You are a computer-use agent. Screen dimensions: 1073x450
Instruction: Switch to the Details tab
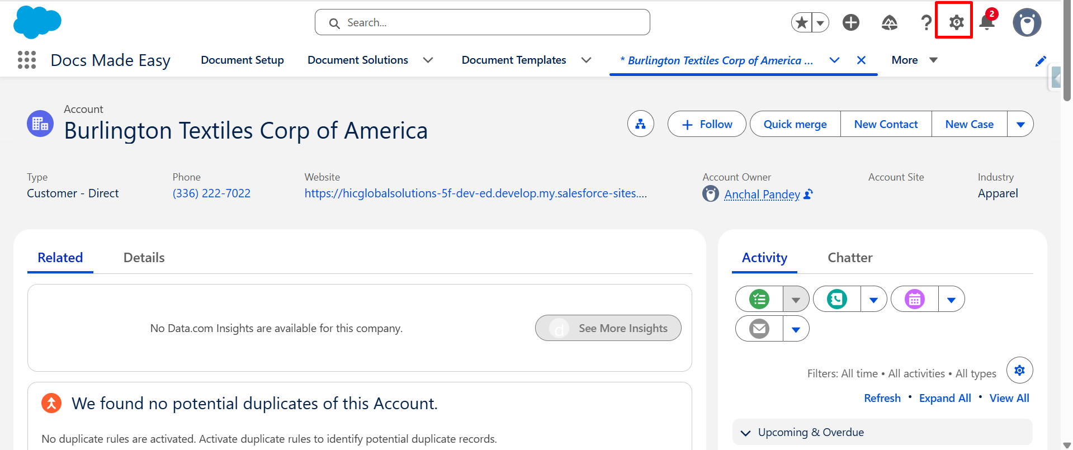click(144, 258)
